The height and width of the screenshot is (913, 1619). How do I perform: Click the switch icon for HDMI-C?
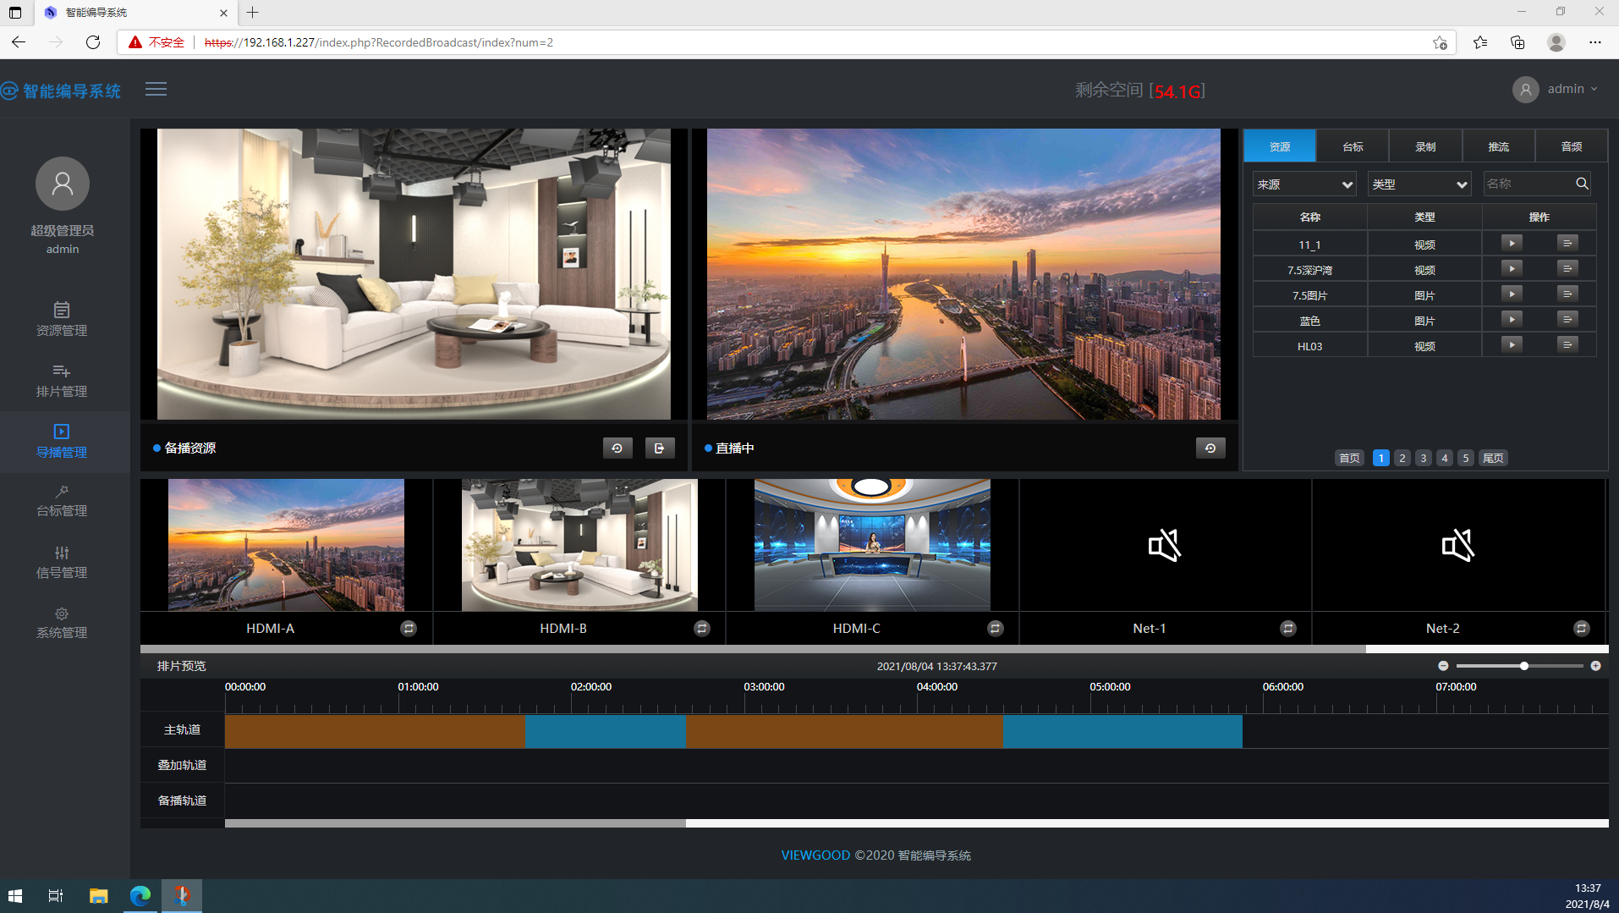point(996,629)
